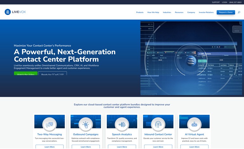Click the Outbound Campaigns touch icon
Viewport: 244px width, 149px height.
click(86, 125)
